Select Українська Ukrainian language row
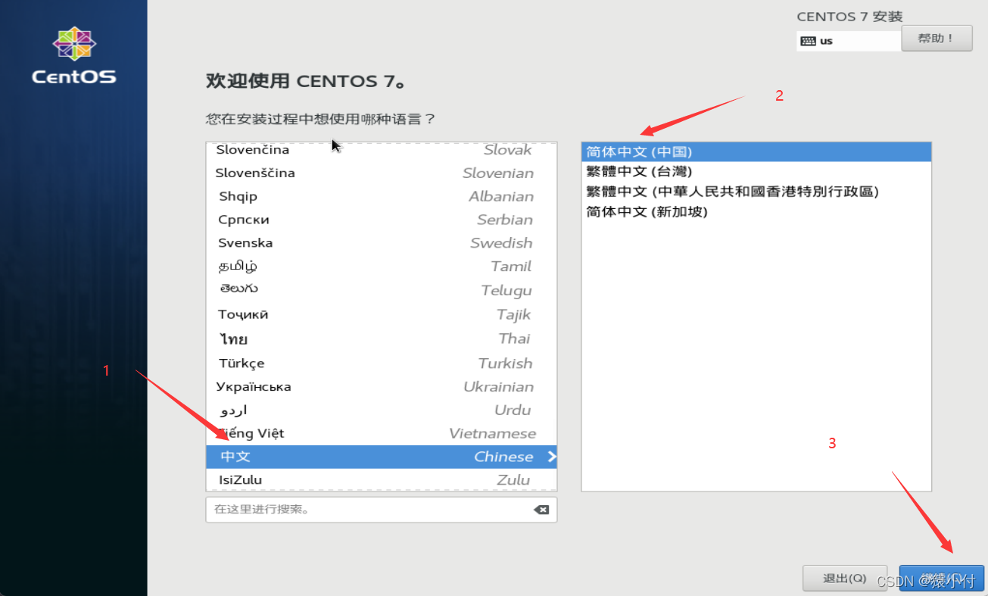The height and width of the screenshot is (596, 988). click(x=382, y=386)
